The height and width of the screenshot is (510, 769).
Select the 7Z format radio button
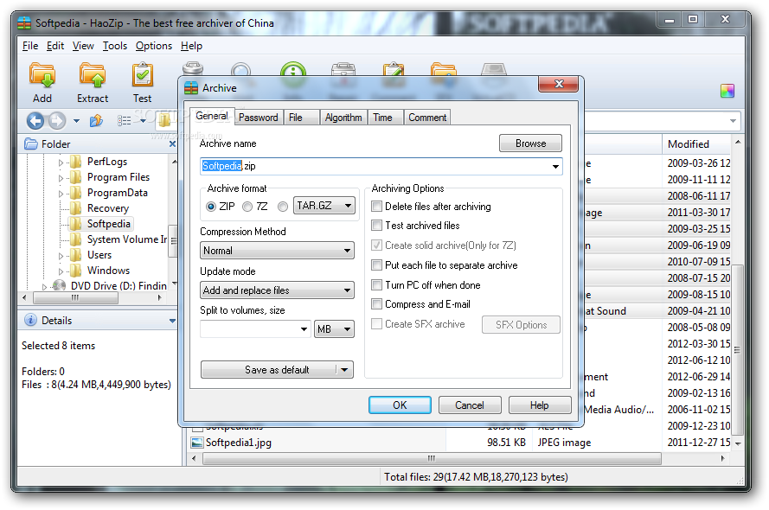click(247, 207)
